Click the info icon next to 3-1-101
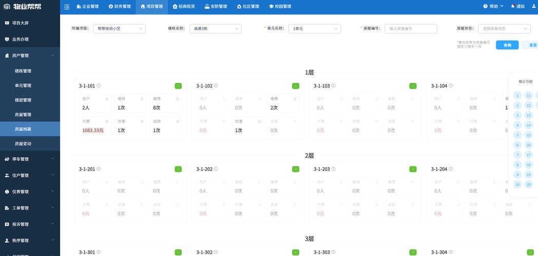538x256 pixels. pyautogui.click(x=99, y=86)
